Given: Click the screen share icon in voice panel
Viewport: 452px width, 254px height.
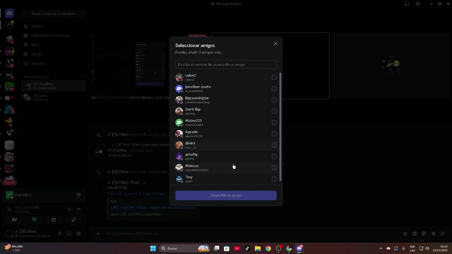Looking at the screenshot, I should point(34,219).
